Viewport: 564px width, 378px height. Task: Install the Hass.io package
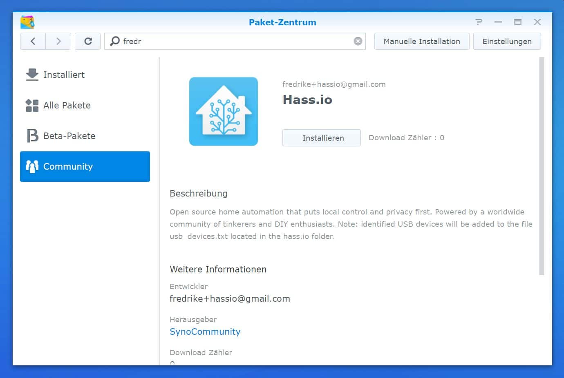322,138
